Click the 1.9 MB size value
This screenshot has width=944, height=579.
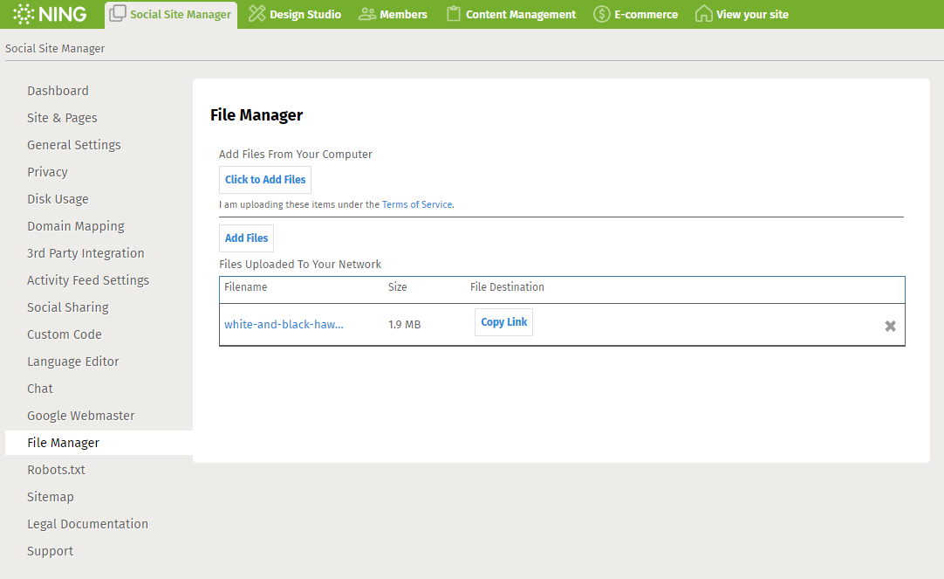405,325
